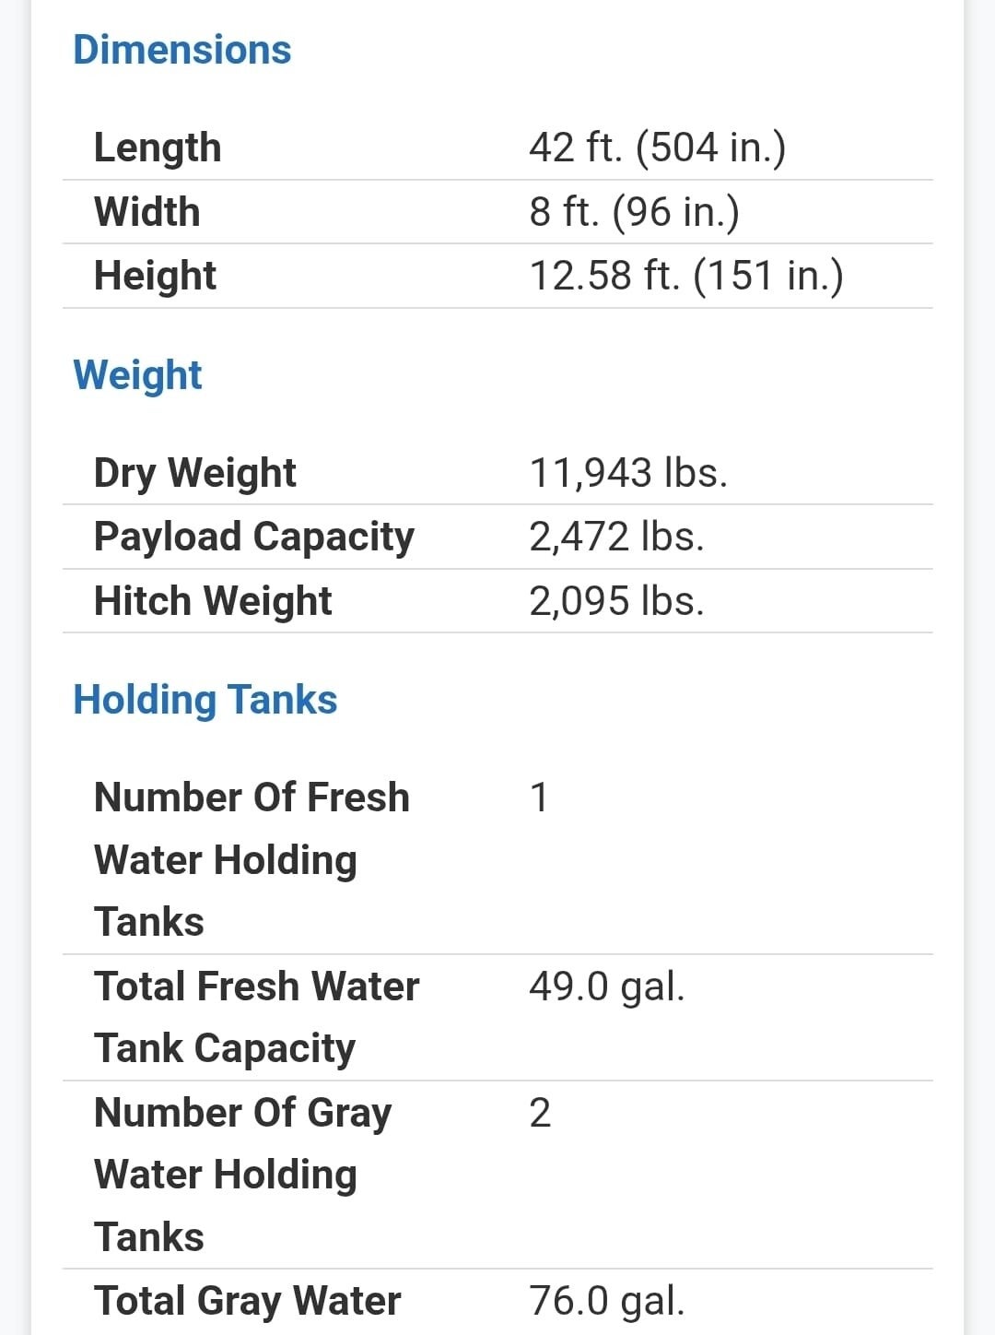The image size is (995, 1335).
Task: Click the 49.0 gal. value
Action: coord(606,986)
